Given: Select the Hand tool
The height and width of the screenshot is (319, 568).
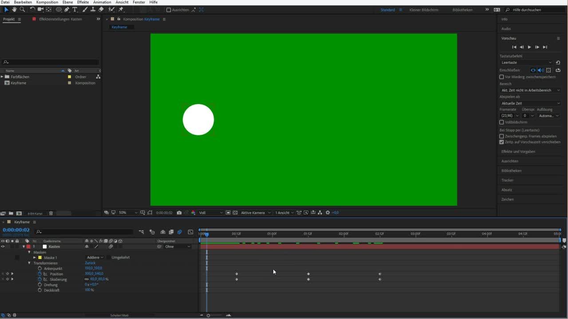Looking at the screenshot, I should point(14,9).
